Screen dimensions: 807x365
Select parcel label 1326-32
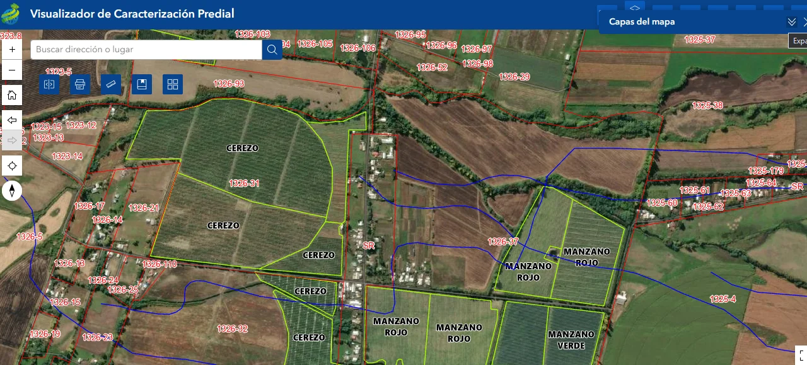pyautogui.click(x=233, y=328)
